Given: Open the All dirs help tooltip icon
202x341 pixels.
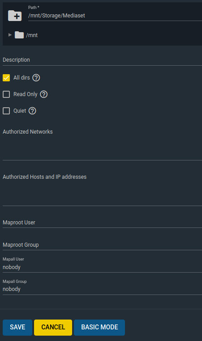Looking at the screenshot, I should [x=36, y=78].
